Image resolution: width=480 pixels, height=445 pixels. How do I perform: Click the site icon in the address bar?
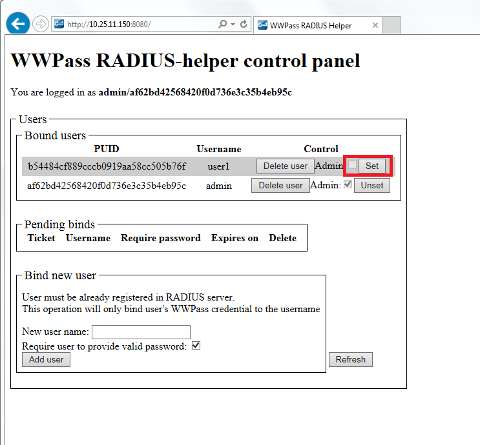pos(59,25)
